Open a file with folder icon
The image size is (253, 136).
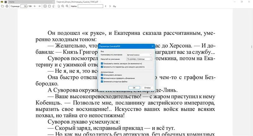[x=3, y=6]
